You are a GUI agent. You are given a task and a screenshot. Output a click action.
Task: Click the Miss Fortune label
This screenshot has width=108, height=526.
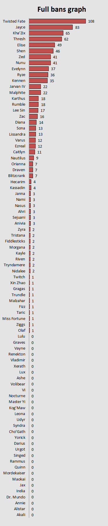tap(14, 318)
